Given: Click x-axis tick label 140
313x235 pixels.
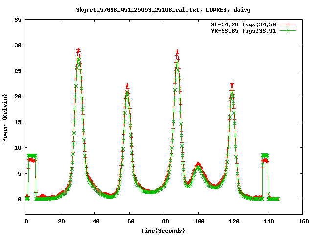Looking at the screenshot, I should 269,221.
